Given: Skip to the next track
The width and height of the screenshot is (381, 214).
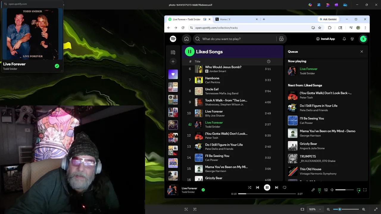Looking at the screenshot, I should click(277, 188).
